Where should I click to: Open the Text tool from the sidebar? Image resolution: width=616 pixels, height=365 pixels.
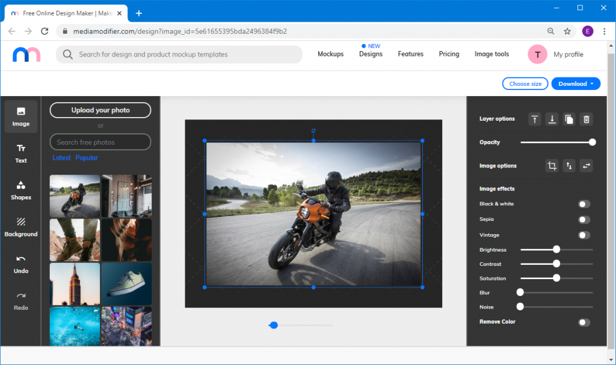[20, 152]
